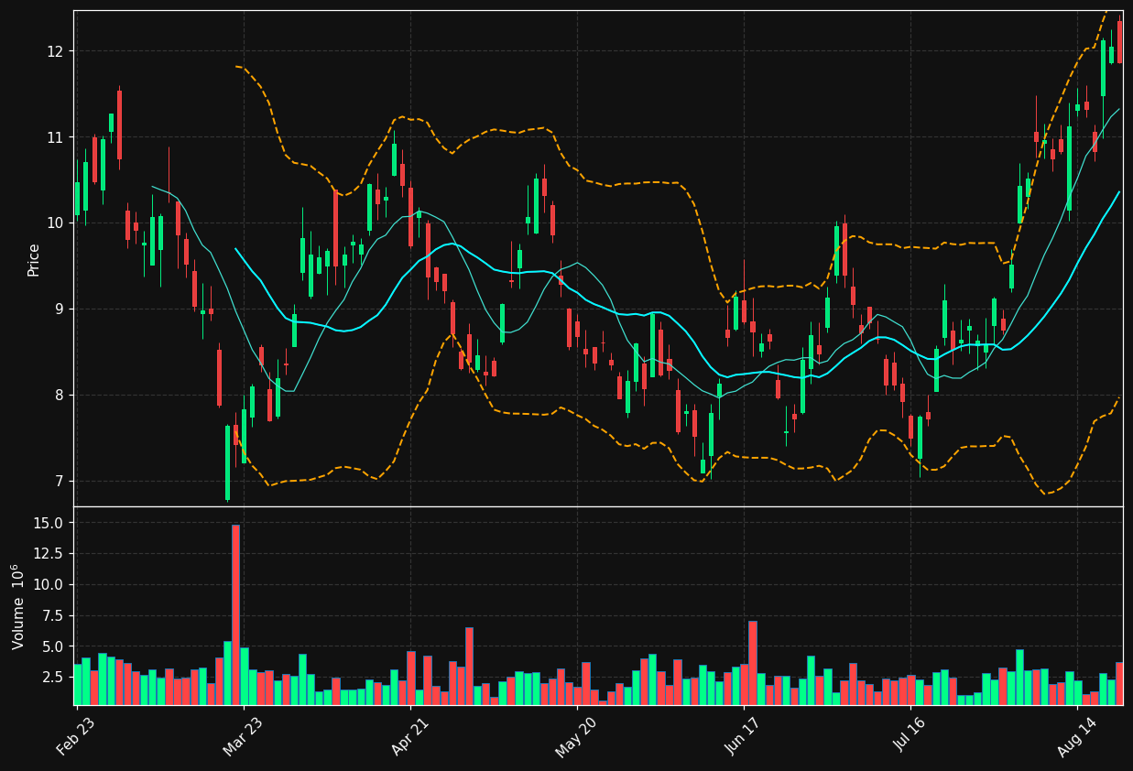Click the 'Aug 14' date axis label
The image size is (1133, 771).
[x=1076, y=735]
